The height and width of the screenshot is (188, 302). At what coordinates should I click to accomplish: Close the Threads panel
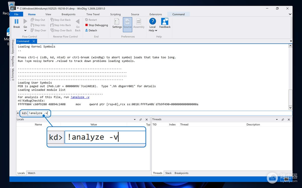(x=289, y=120)
